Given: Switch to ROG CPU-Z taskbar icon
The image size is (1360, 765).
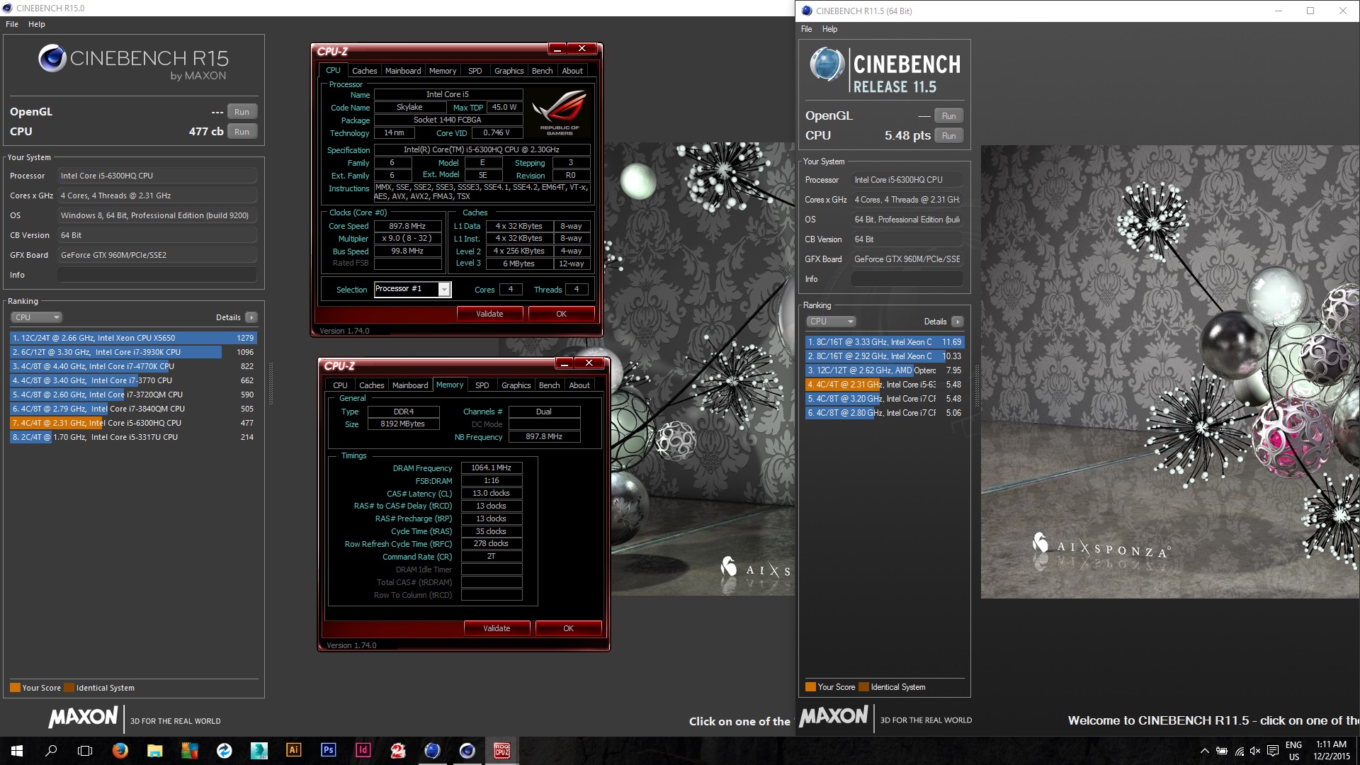Looking at the screenshot, I should (x=501, y=751).
